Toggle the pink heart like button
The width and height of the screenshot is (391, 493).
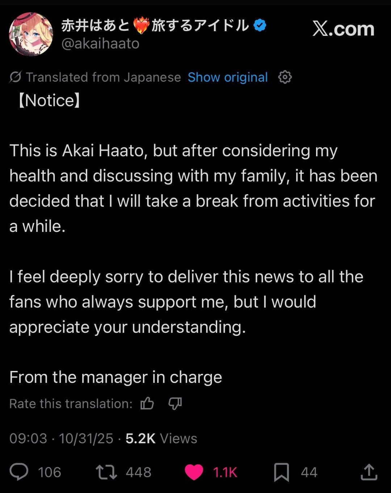[x=194, y=472]
